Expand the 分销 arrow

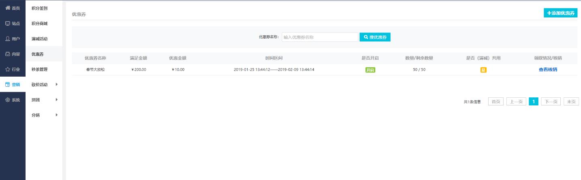click(x=57, y=115)
